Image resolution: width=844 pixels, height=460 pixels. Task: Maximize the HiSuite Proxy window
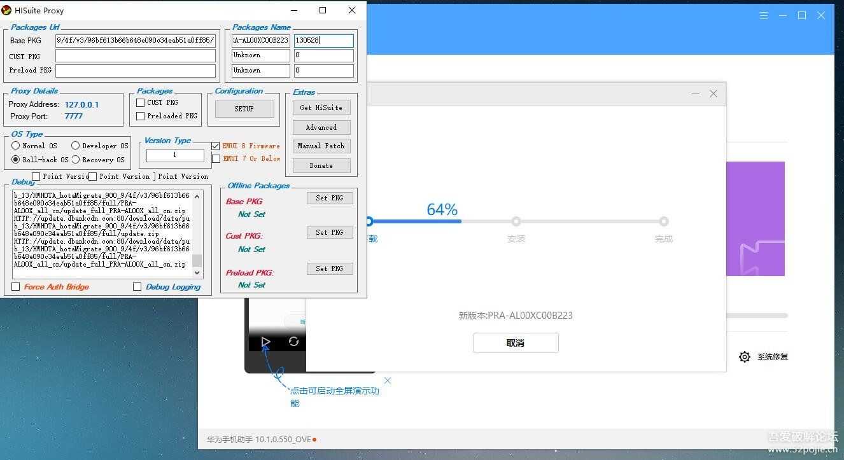(x=323, y=10)
